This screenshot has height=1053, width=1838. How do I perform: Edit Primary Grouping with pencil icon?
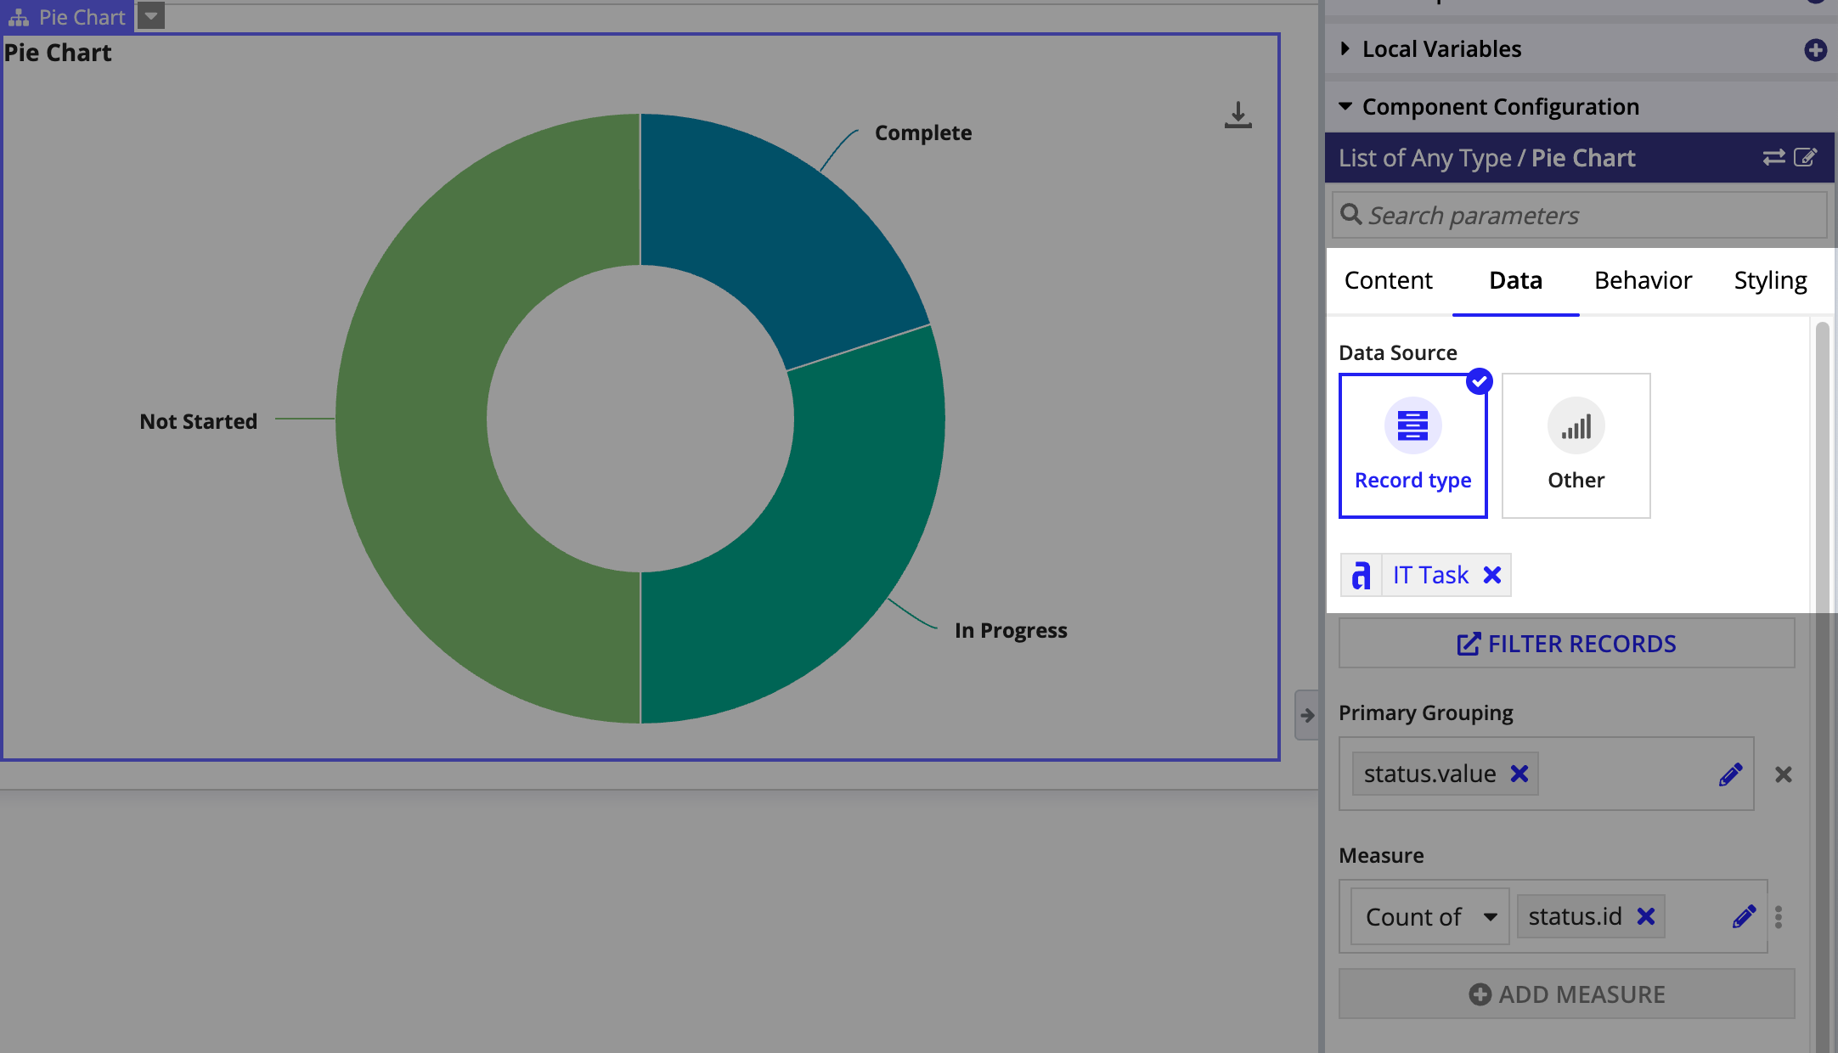tap(1730, 774)
